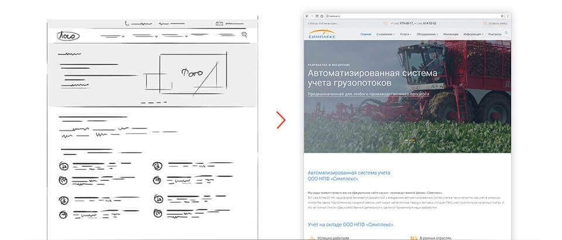Click the Симплекс logo in site header
The height and width of the screenshot is (240, 562).
pos(322,34)
